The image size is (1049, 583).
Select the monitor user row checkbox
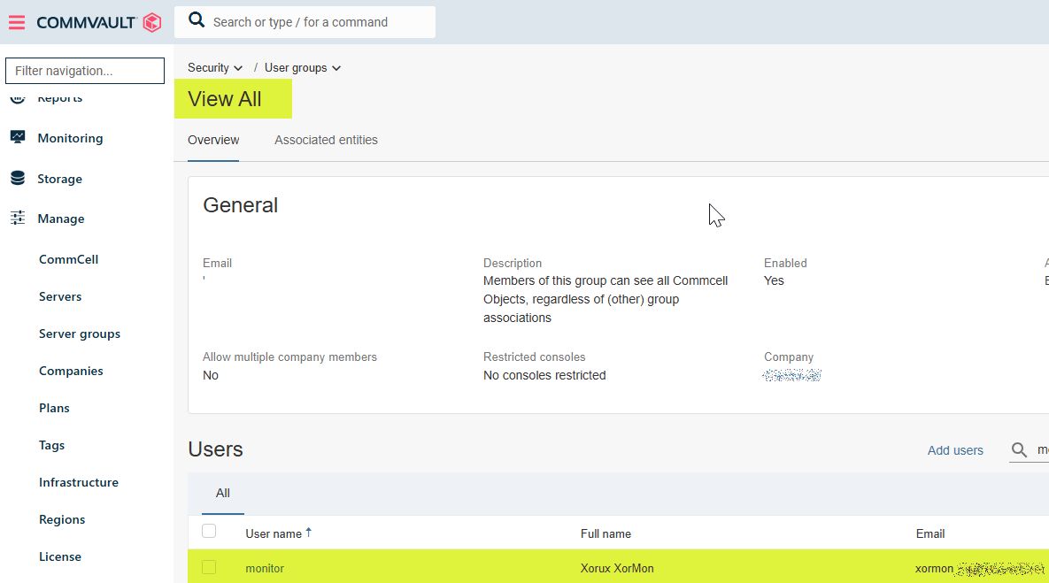pyautogui.click(x=209, y=567)
